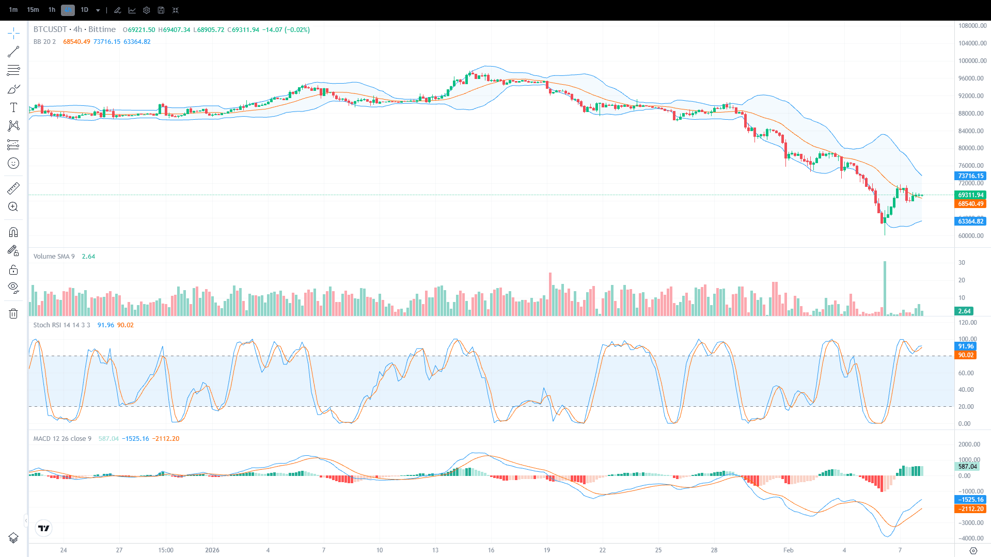Switch to the 1D interval
The height and width of the screenshot is (557, 991).
(85, 10)
